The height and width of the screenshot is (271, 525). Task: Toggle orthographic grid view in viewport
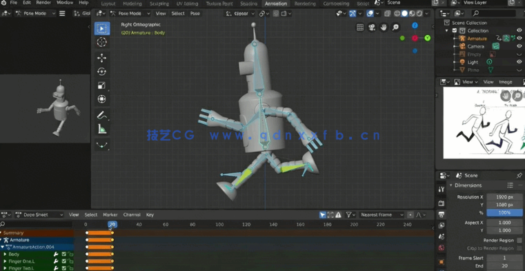pyautogui.click(x=360, y=28)
